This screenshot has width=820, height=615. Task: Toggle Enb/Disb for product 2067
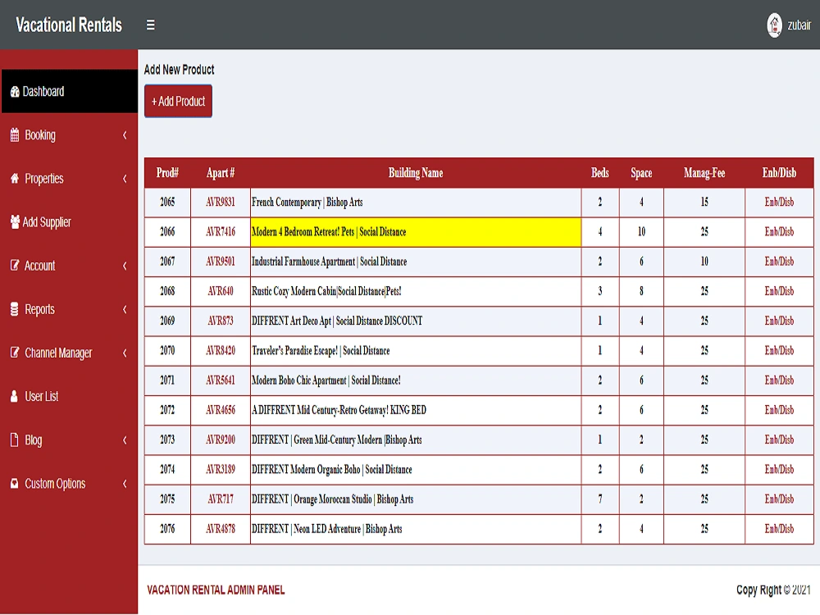(x=779, y=262)
